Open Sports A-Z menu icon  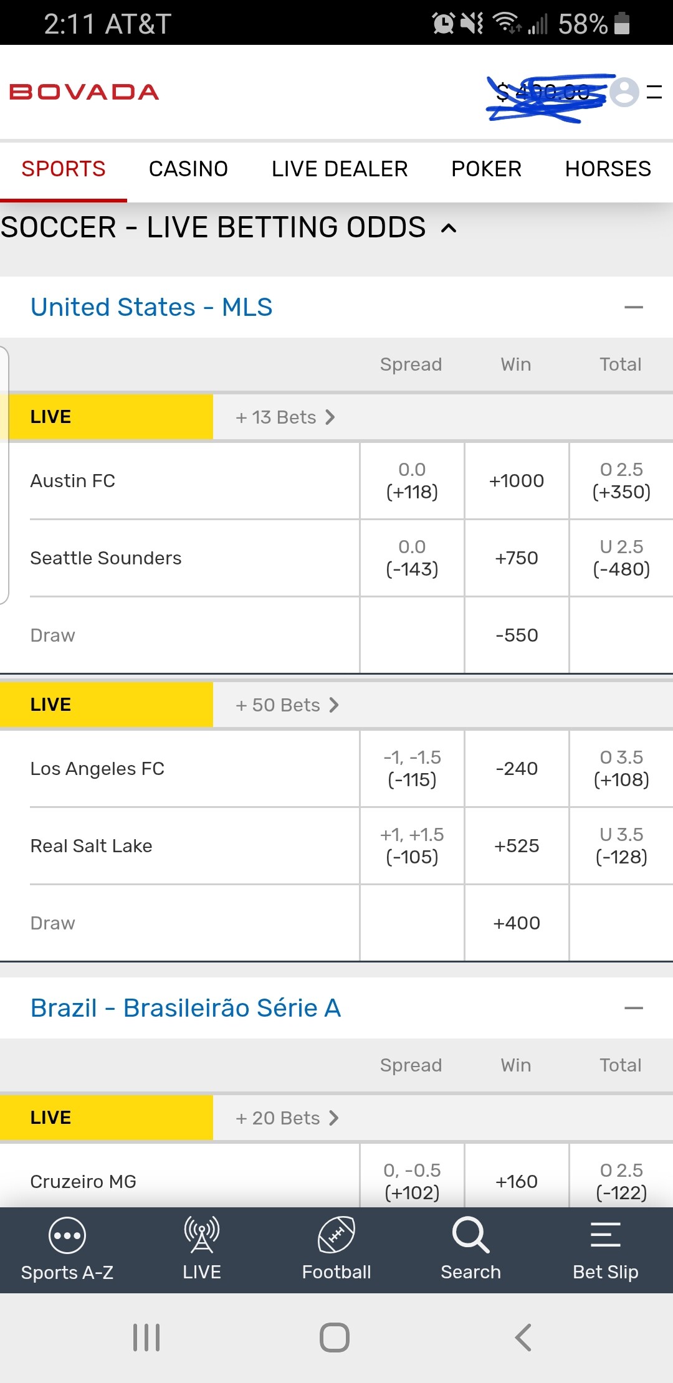(x=67, y=1236)
